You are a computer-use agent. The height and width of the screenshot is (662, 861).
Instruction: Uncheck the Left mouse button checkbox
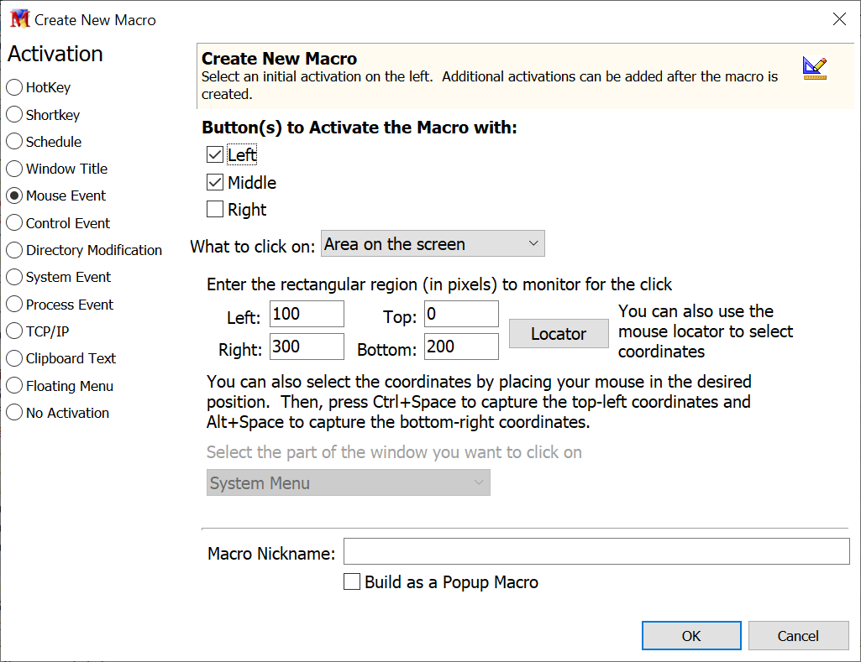(x=215, y=155)
